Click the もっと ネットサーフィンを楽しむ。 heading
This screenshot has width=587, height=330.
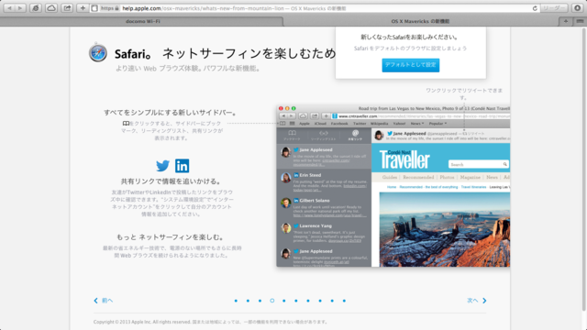(171, 237)
